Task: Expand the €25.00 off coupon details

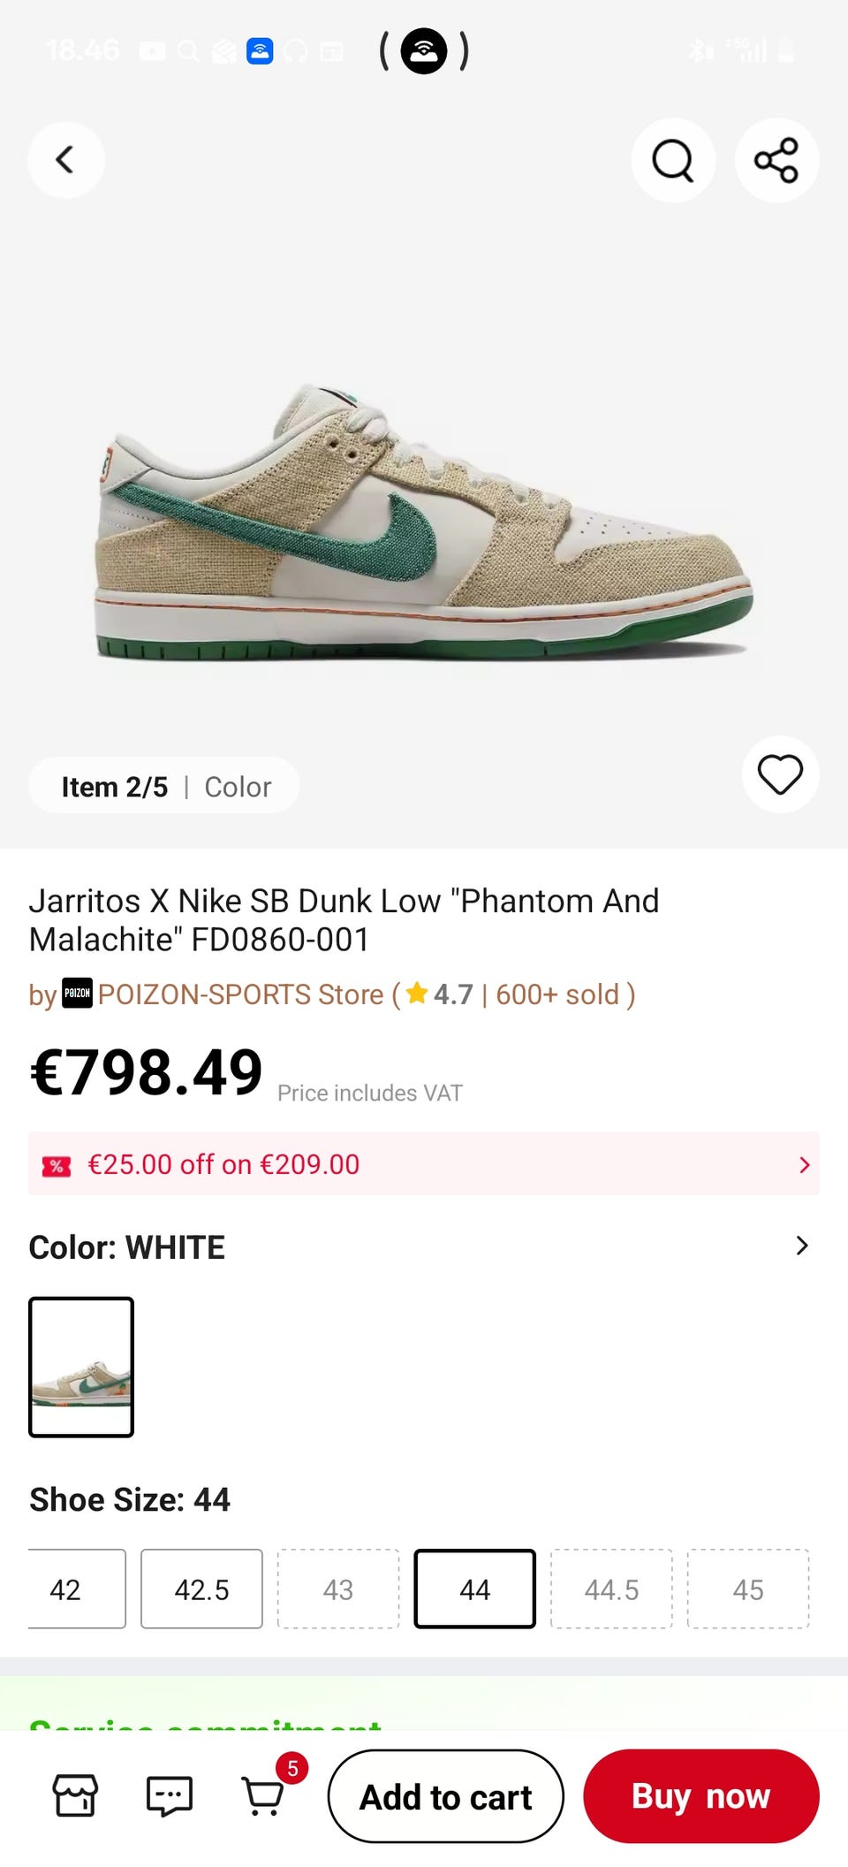Action: (x=803, y=1165)
